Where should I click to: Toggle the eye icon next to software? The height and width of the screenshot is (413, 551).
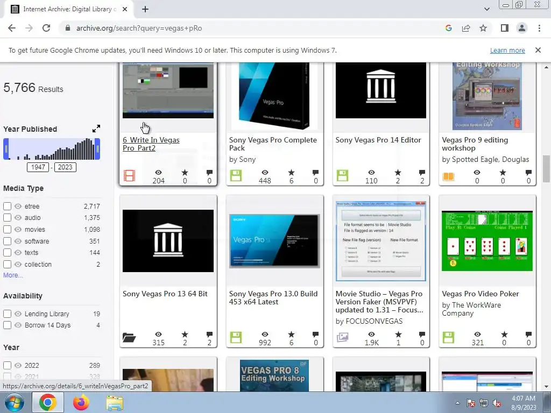point(18,241)
